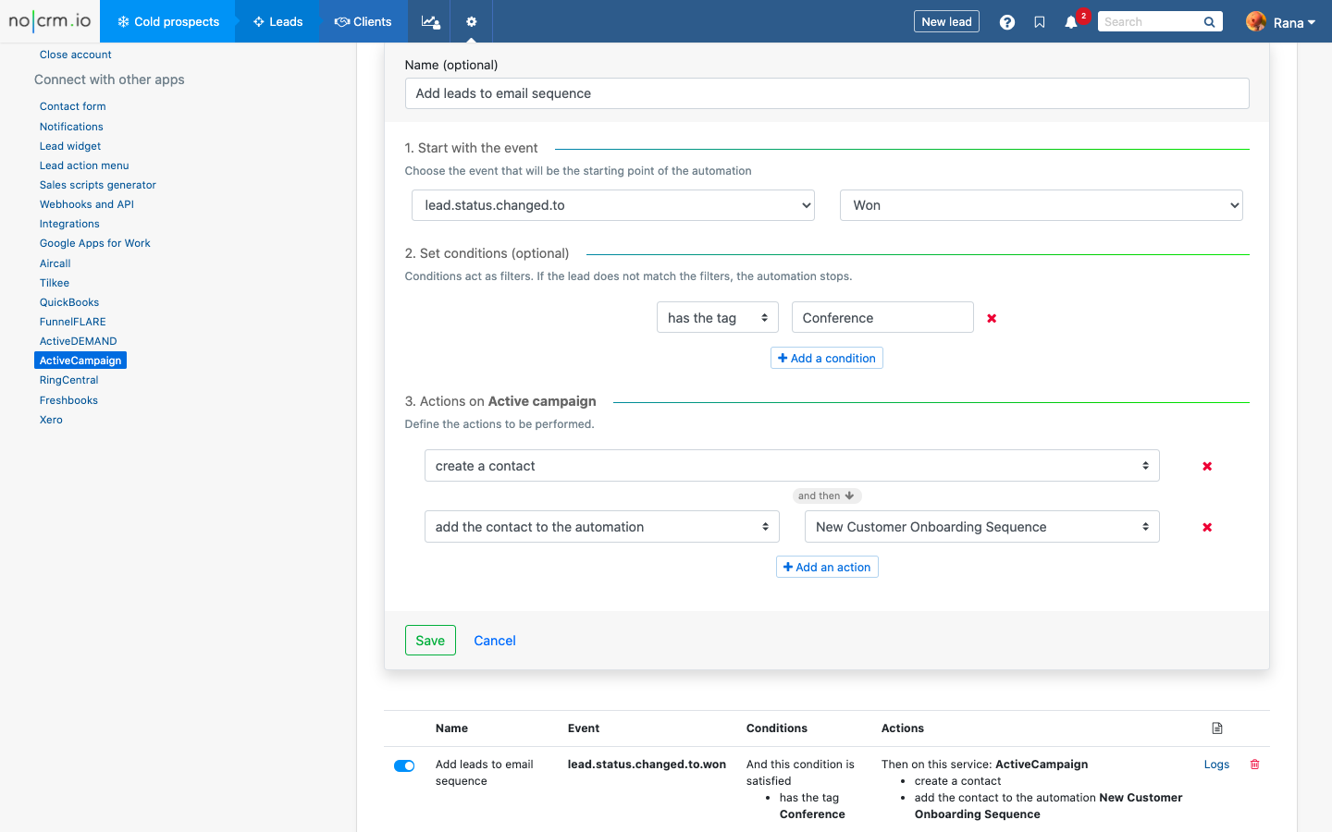Image resolution: width=1332 pixels, height=832 pixels.
Task: Switch to the Leads tab
Action: (x=277, y=21)
